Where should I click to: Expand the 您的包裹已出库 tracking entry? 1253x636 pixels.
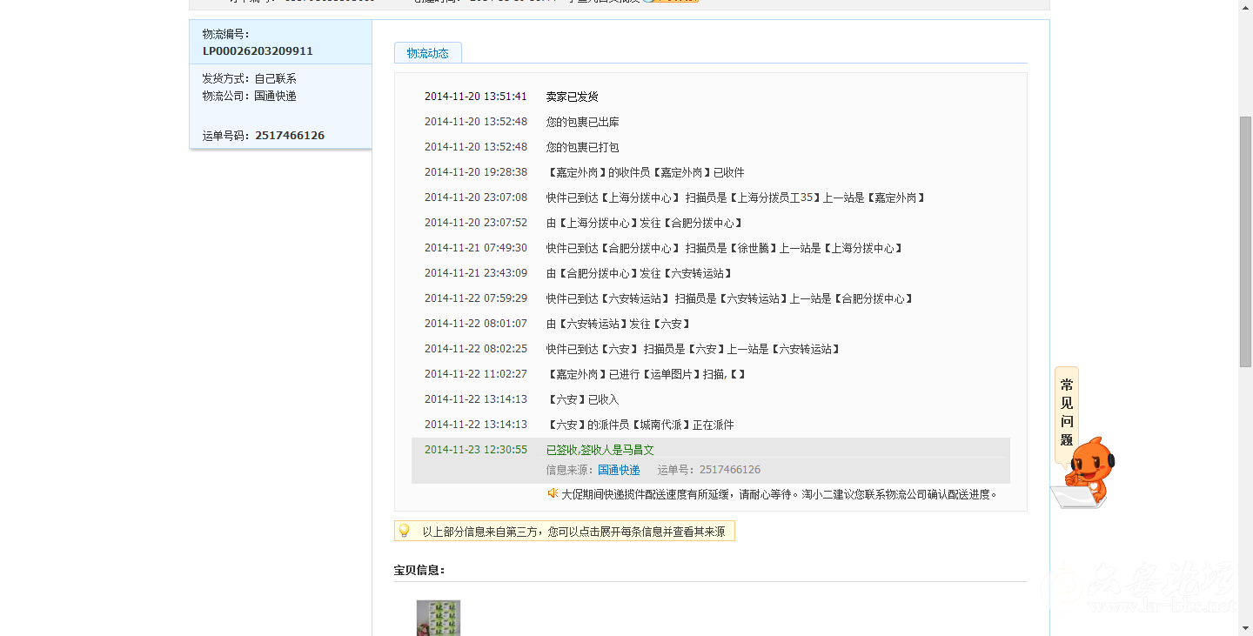581,122
